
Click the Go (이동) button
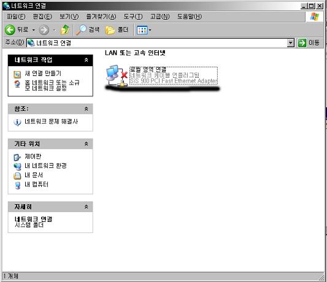(309, 43)
